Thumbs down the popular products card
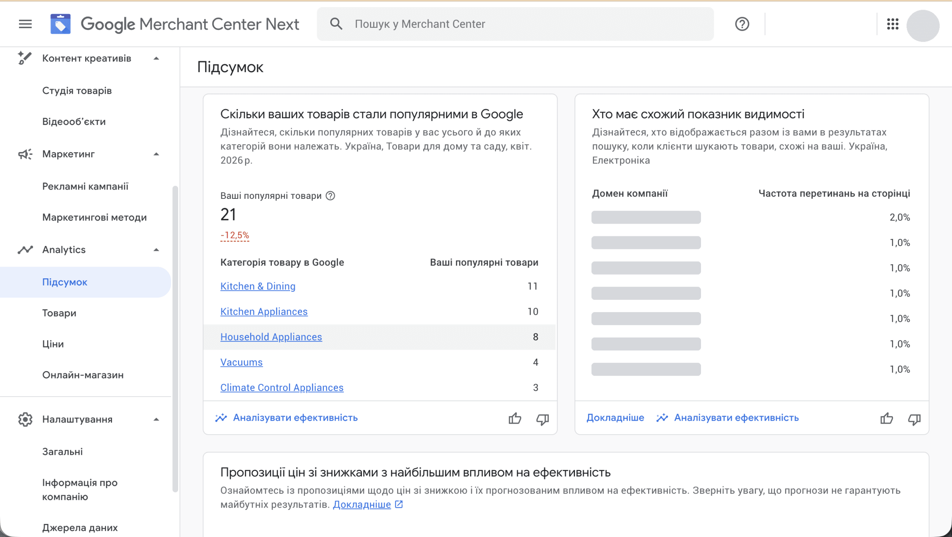Image resolution: width=952 pixels, height=537 pixels. point(542,419)
